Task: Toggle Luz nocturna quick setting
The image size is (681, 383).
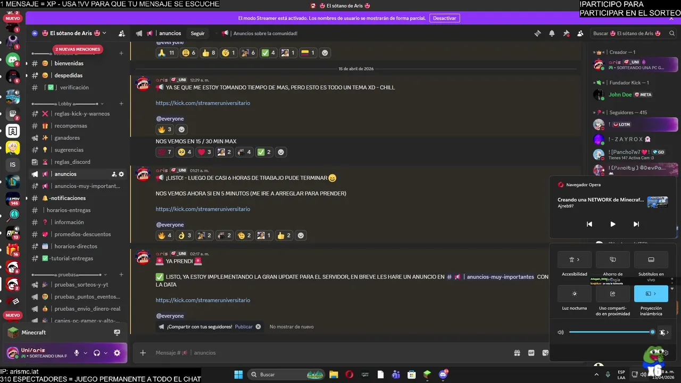Action: pyautogui.click(x=574, y=294)
